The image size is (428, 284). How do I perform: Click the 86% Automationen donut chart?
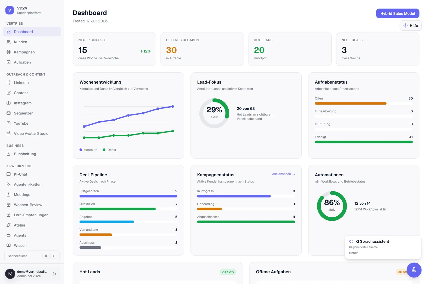point(332,206)
